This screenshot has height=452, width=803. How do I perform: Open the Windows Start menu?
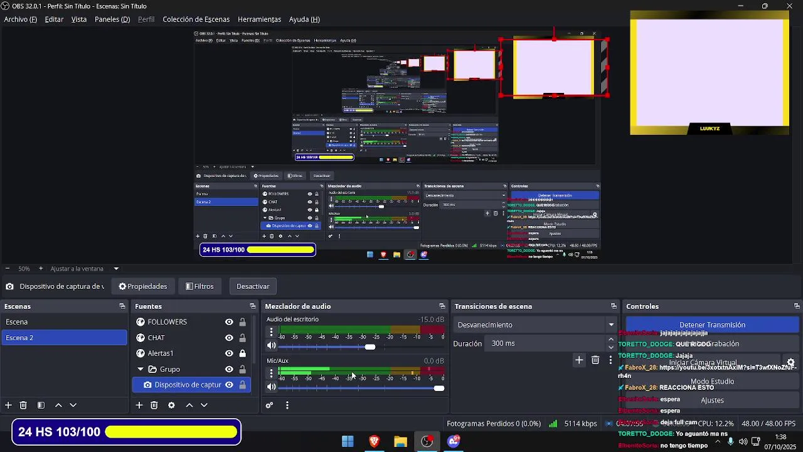348,441
